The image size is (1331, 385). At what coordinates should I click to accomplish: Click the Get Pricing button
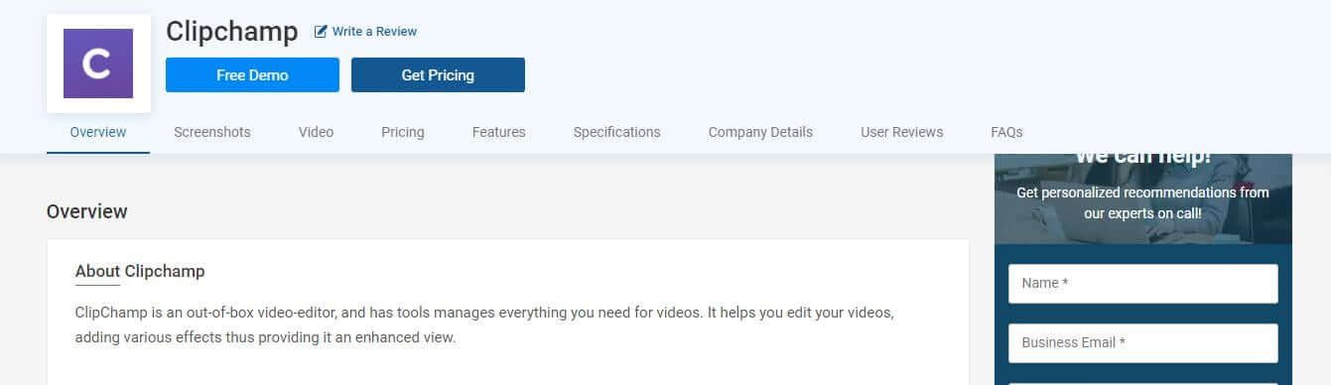tap(438, 75)
